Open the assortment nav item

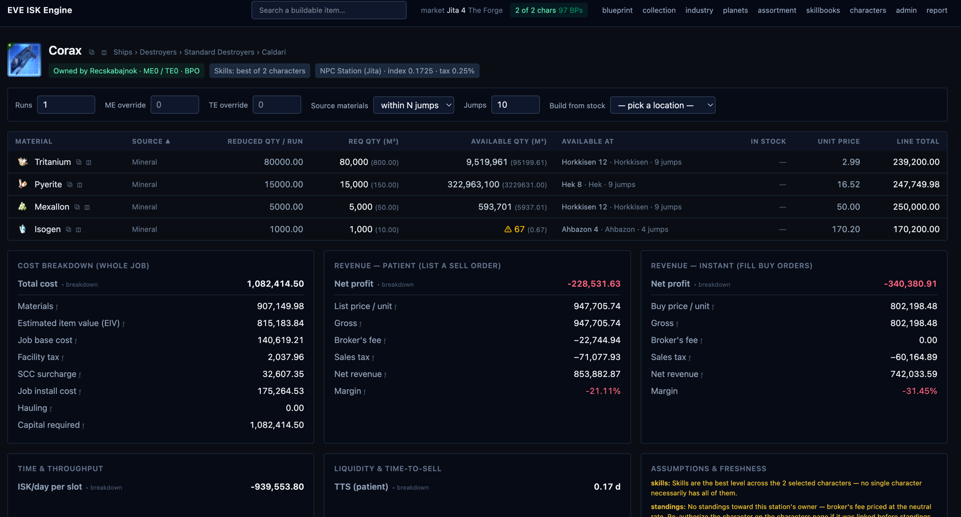click(x=777, y=10)
